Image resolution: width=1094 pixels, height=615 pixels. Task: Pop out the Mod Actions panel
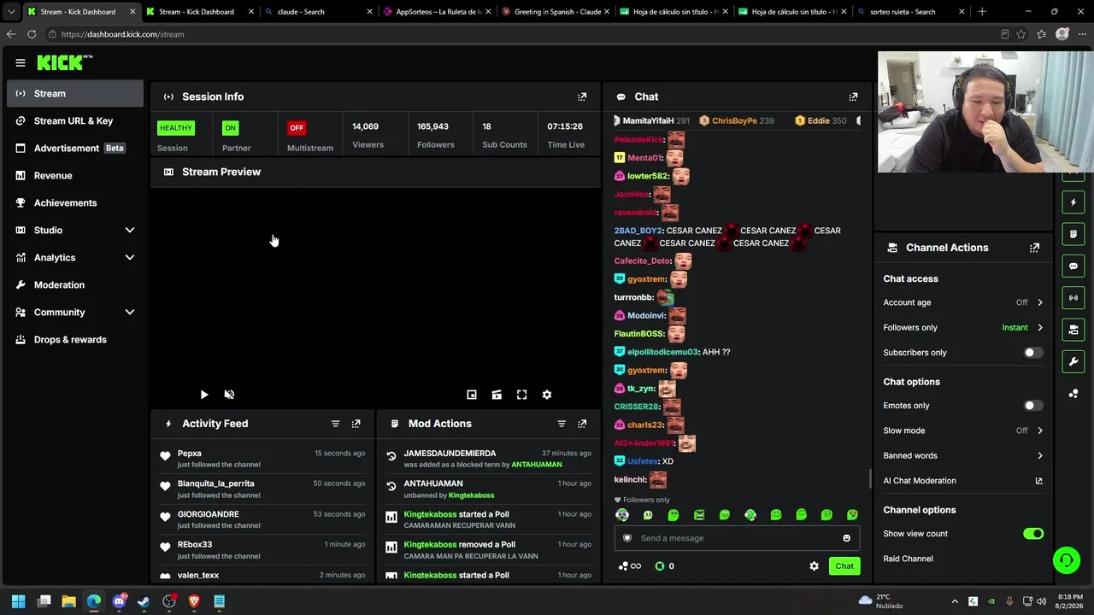[x=582, y=424]
